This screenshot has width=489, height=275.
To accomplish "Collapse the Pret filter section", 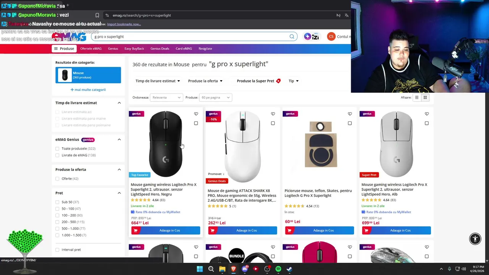I will pos(119,193).
